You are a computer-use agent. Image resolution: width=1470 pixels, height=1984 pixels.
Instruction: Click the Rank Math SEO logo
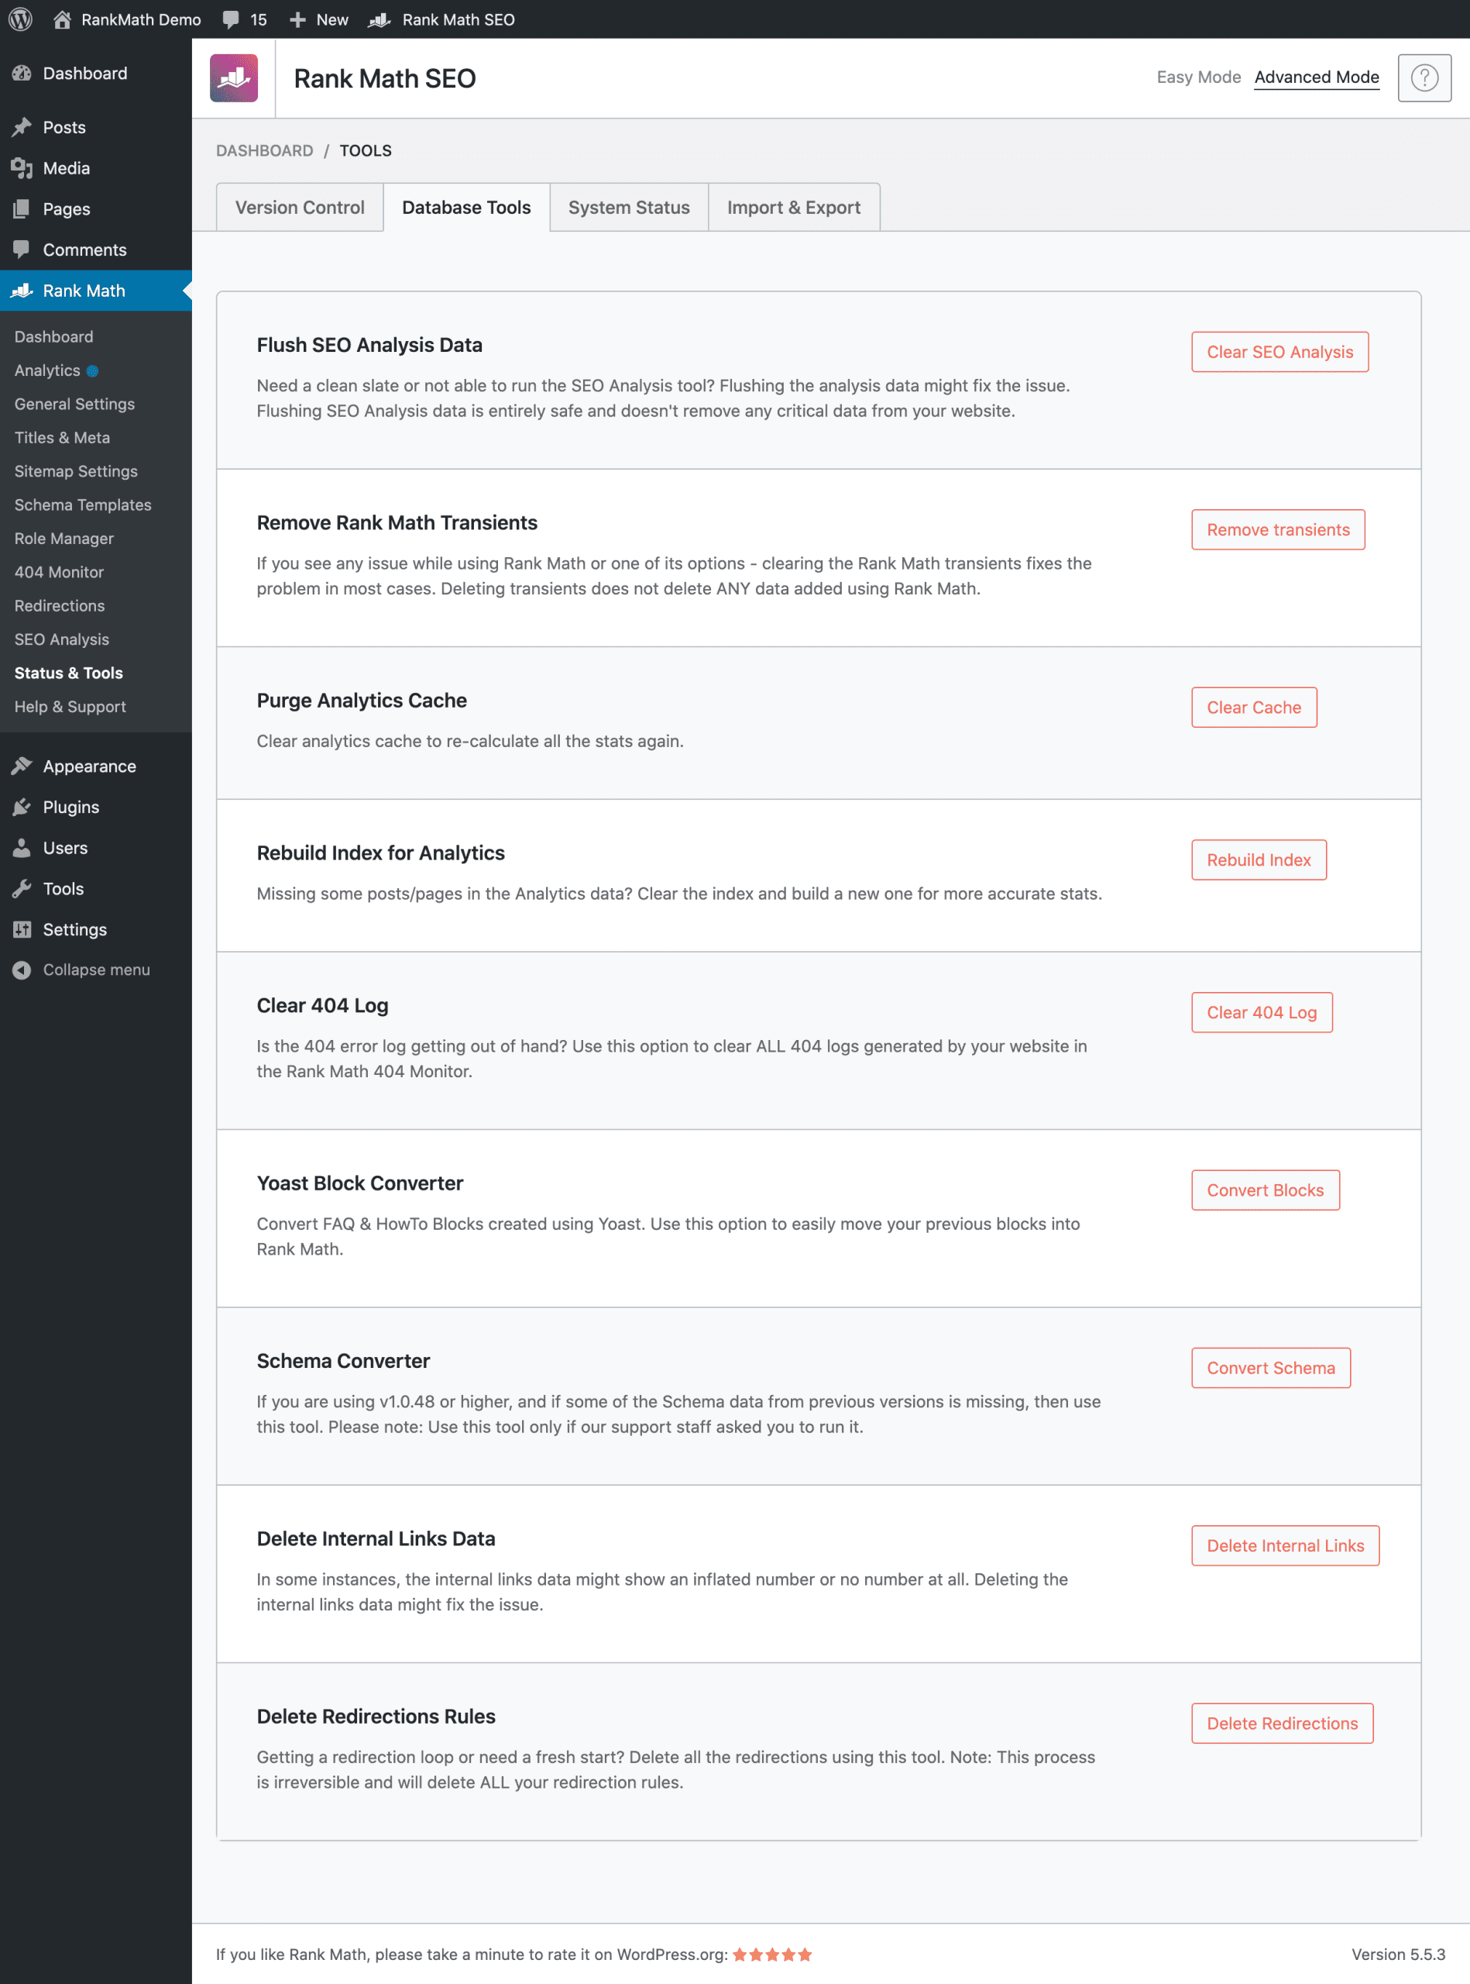click(x=234, y=77)
